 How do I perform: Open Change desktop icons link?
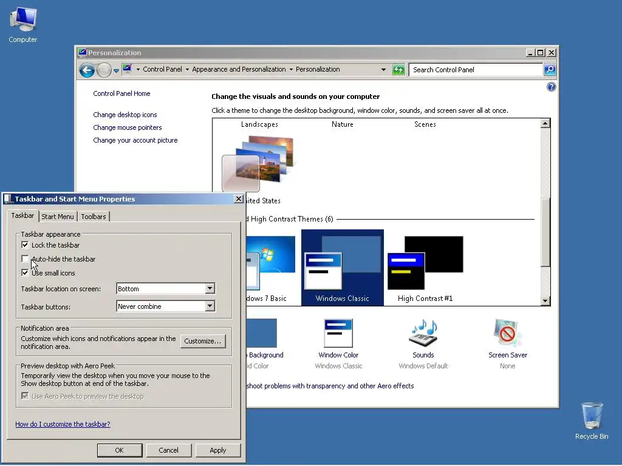pos(125,115)
